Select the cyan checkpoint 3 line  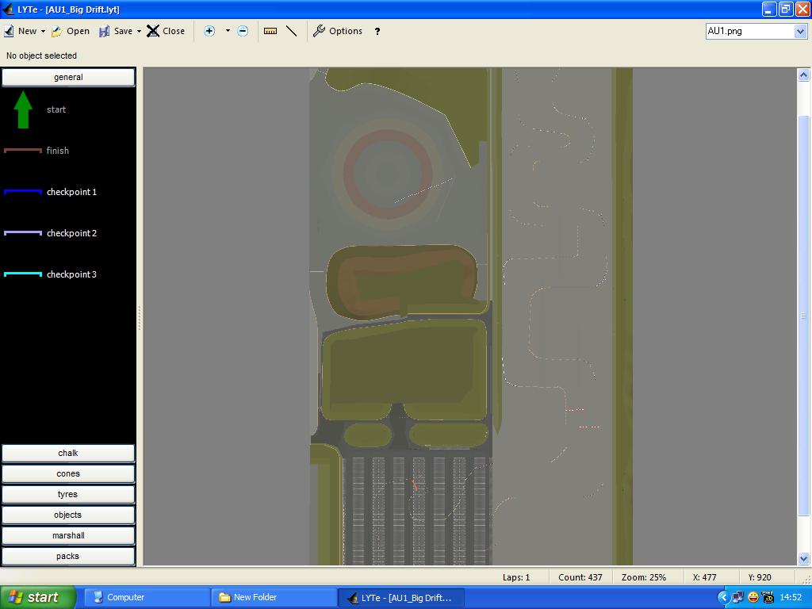coord(23,274)
